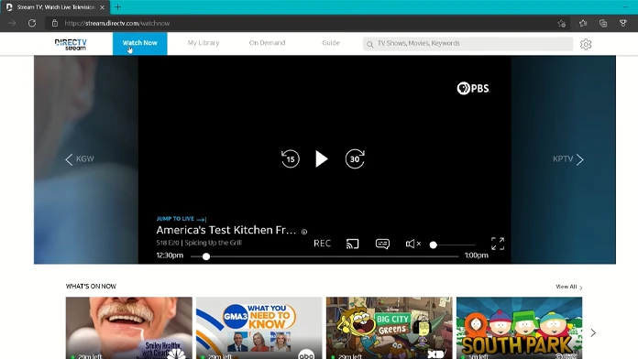Open the cast to device icon
Viewport: 638px width, 359px height.
pos(352,244)
